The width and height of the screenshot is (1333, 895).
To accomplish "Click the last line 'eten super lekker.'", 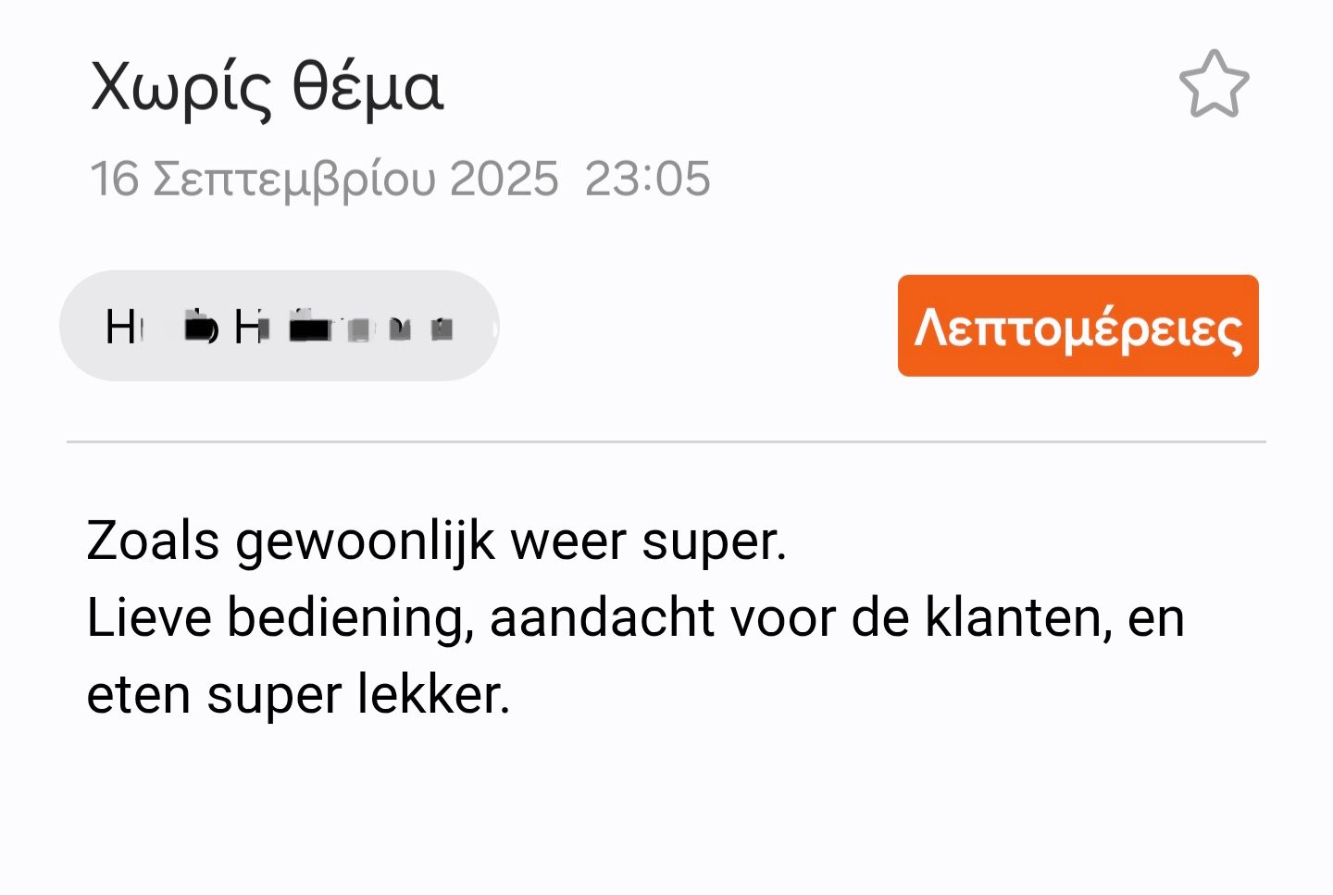I will tap(298, 694).
